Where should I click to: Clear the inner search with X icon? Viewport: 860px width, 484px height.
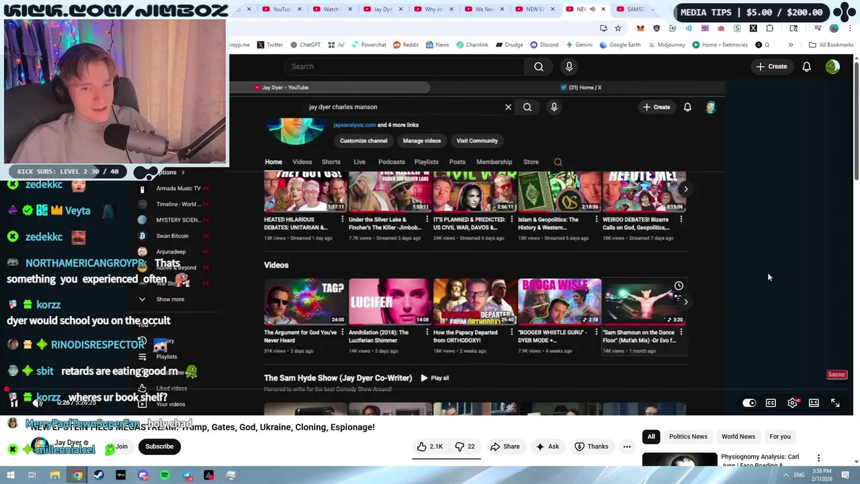tap(508, 107)
